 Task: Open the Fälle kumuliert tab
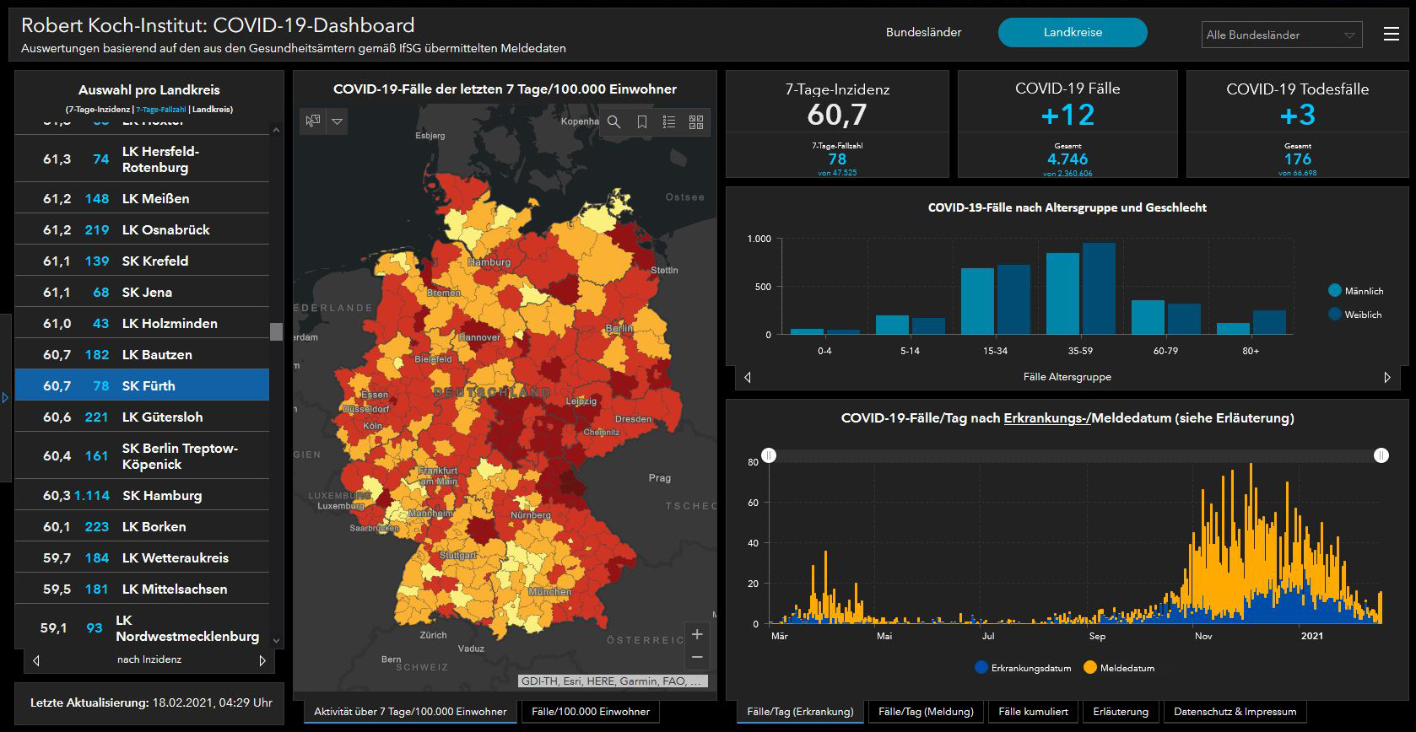(x=1033, y=712)
